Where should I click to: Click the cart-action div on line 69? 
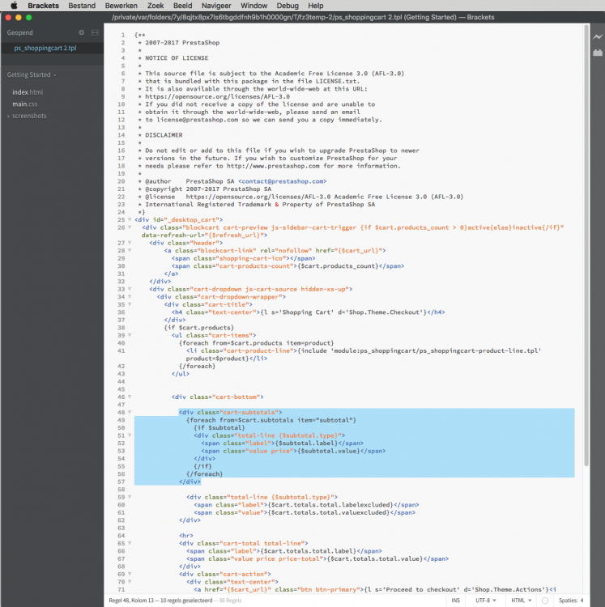224,574
